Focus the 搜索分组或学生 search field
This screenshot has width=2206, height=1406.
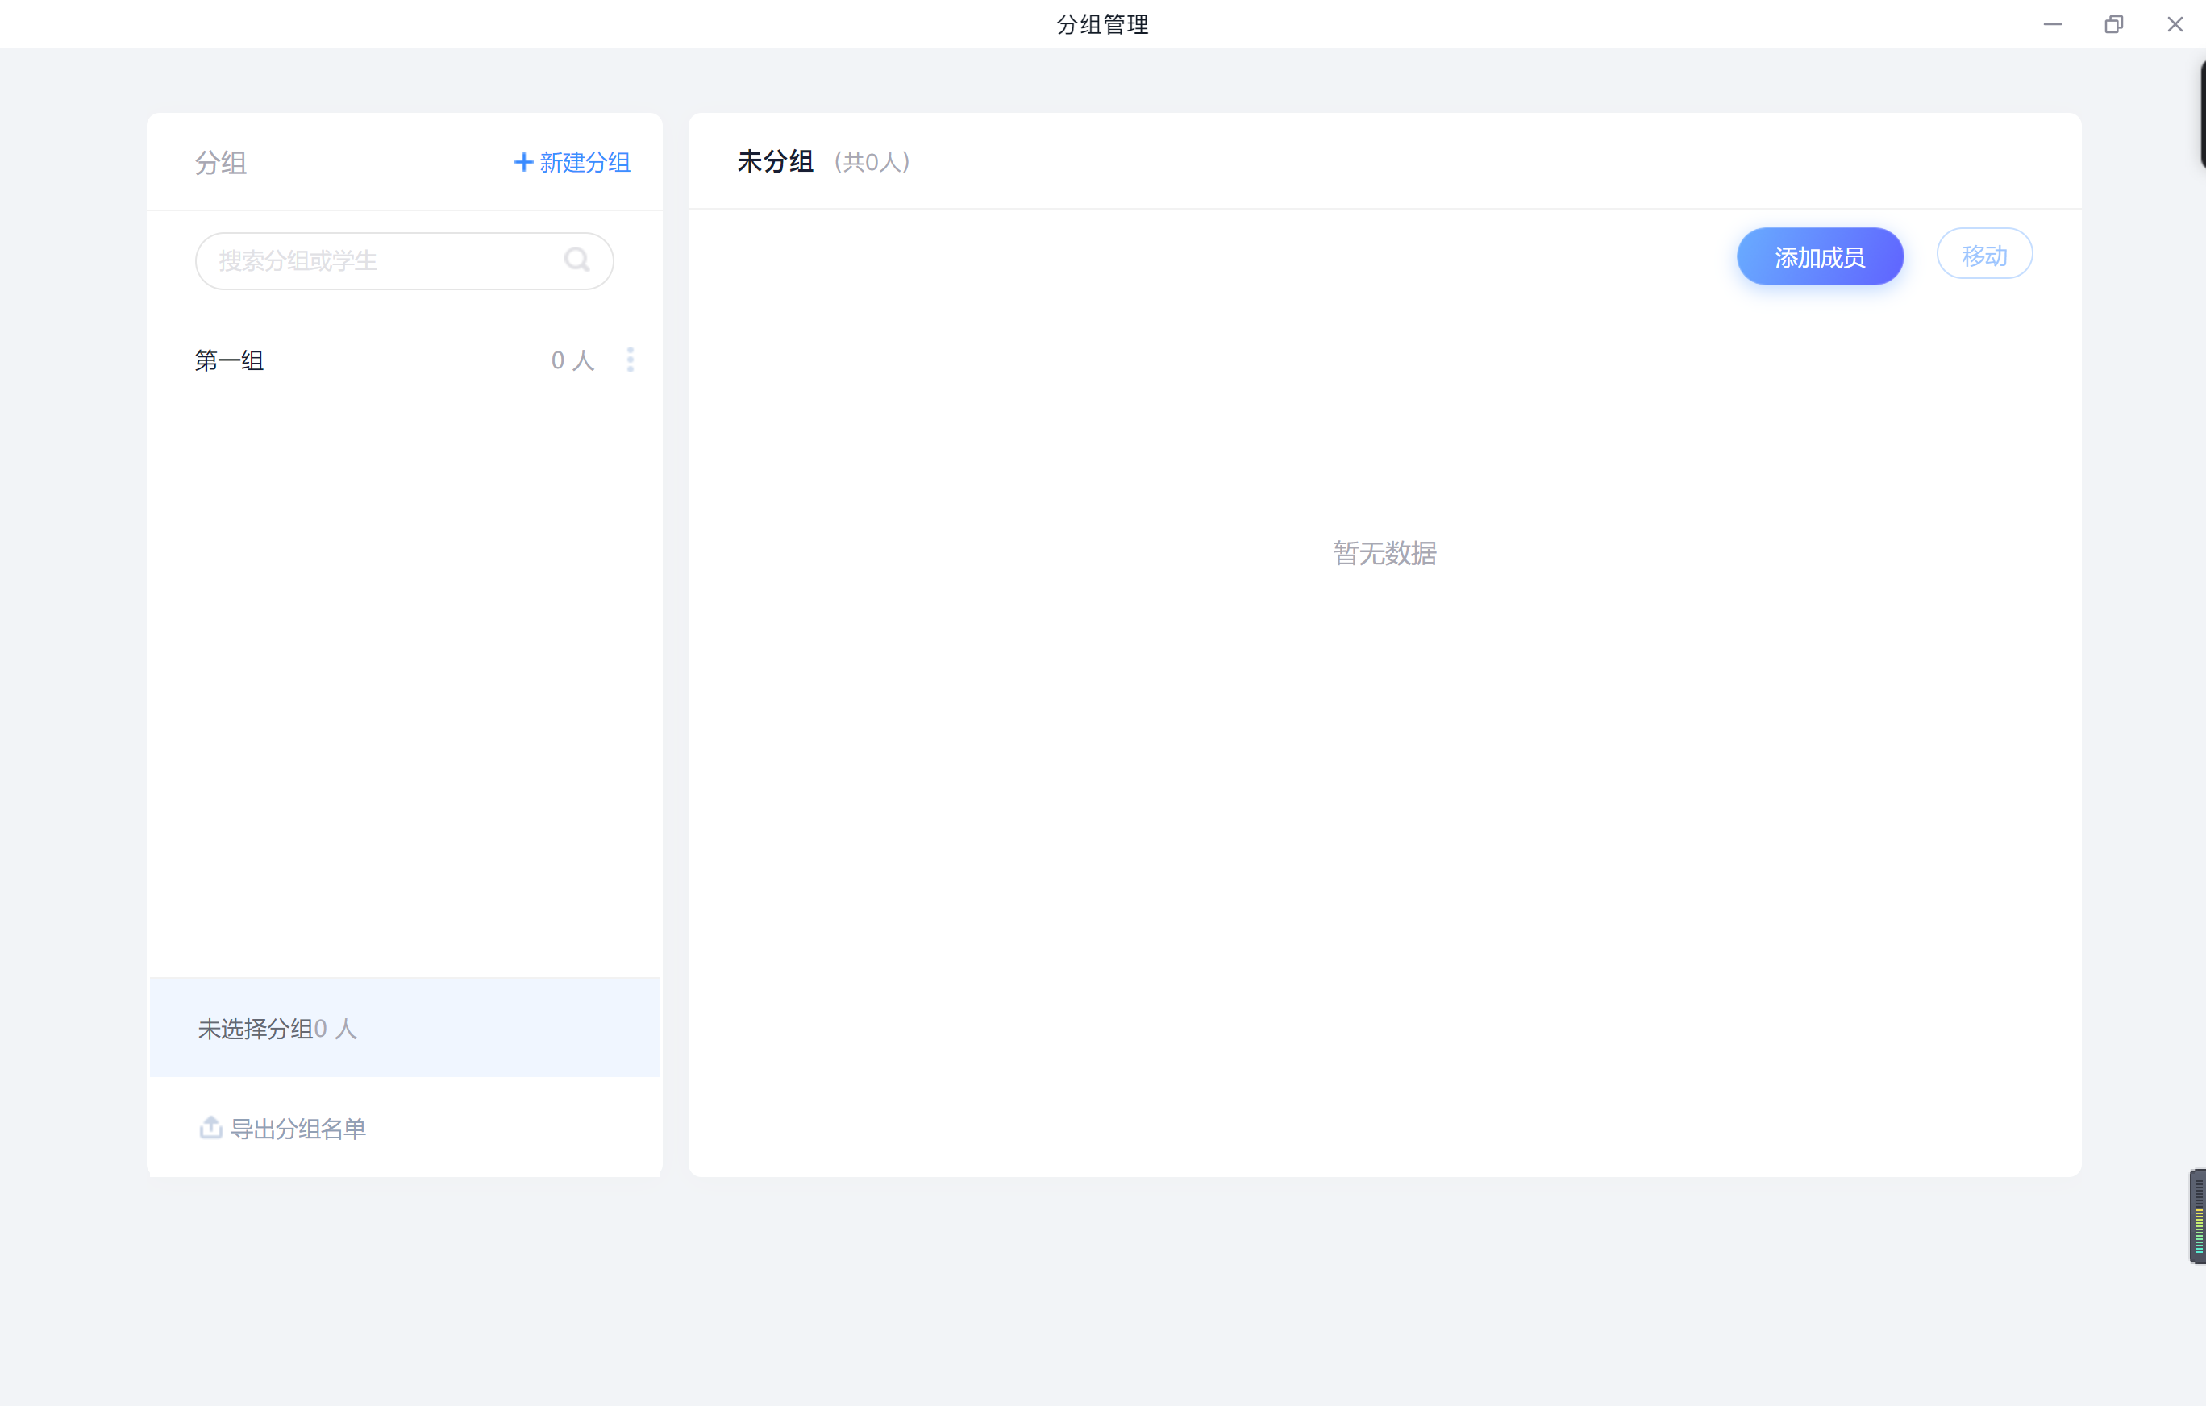point(385,261)
